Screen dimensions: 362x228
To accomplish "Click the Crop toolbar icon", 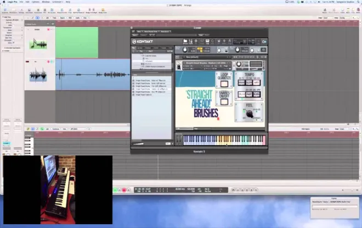I will tap(70, 10).
